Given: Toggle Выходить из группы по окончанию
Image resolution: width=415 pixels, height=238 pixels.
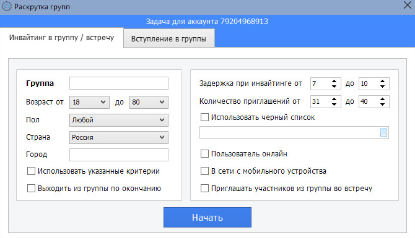Looking at the screenshot, I should click(x=31, y=189).
